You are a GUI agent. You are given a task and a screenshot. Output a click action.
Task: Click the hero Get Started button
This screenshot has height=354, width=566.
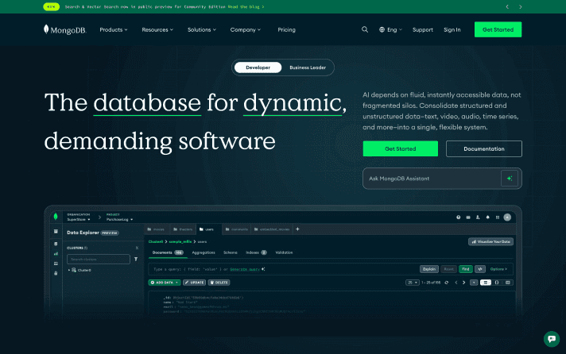pos(401,148)
